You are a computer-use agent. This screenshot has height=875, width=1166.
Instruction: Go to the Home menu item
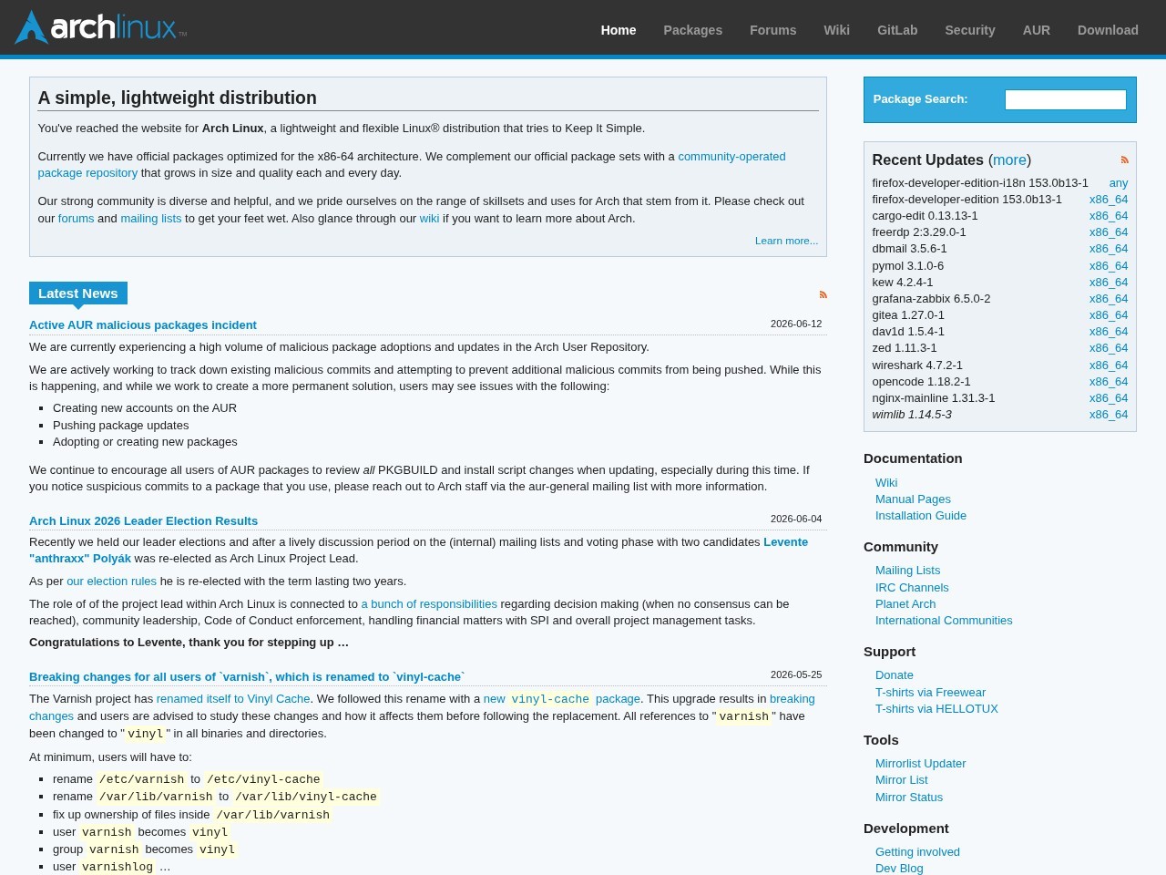click(x=619, y=30)
